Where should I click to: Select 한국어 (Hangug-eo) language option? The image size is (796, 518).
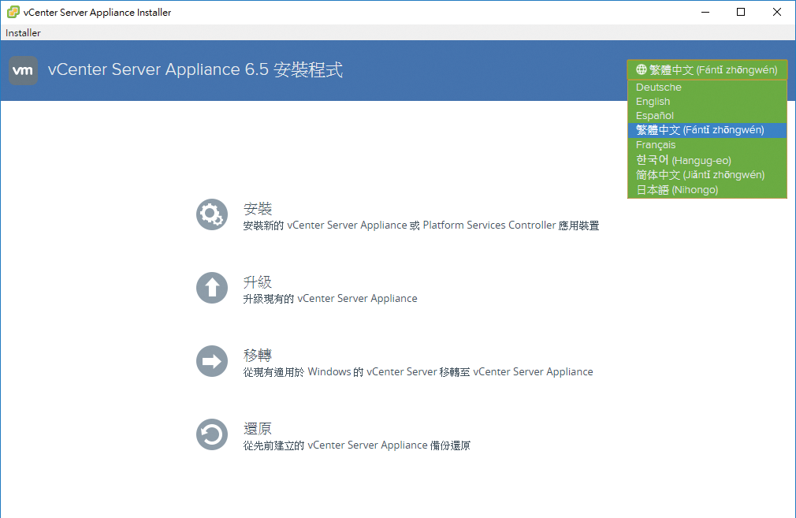coord(707,160)
